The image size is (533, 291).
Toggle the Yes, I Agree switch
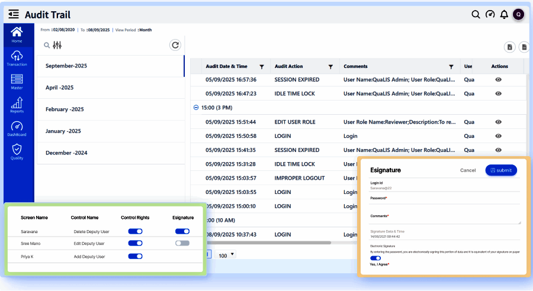tap(375, 258)
